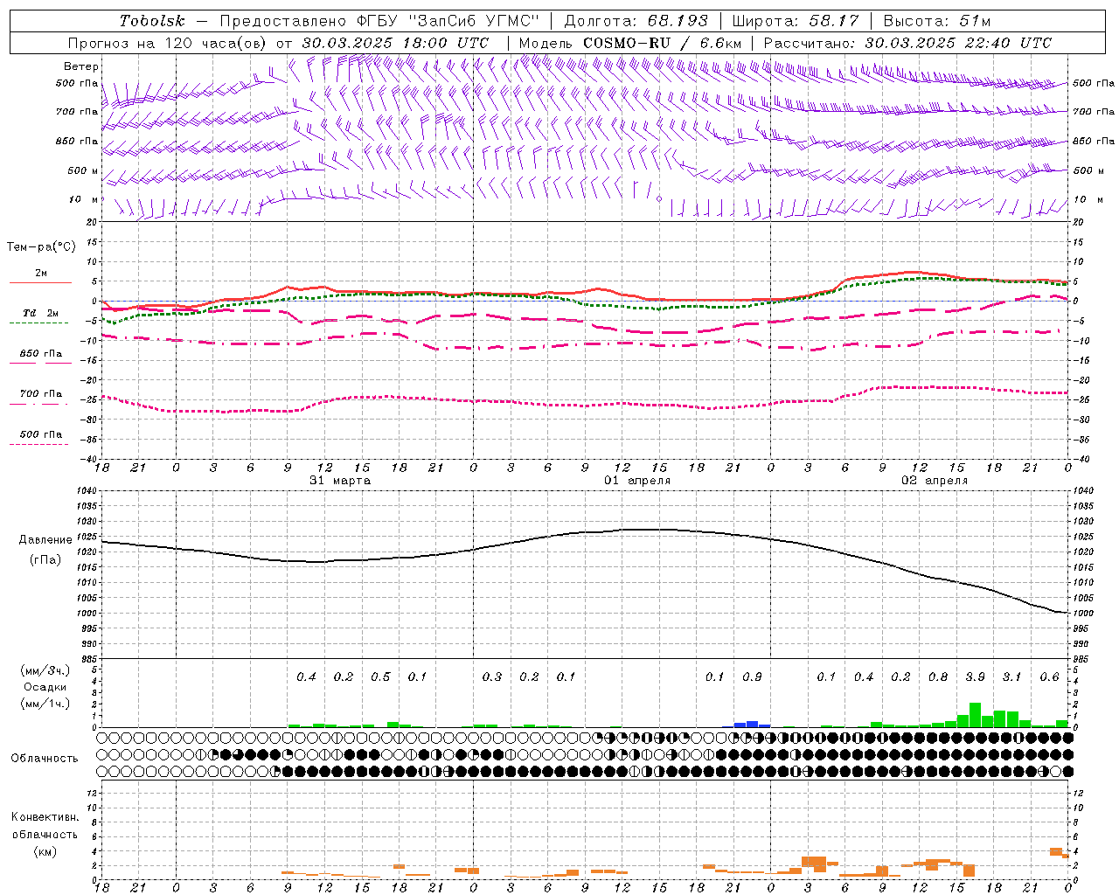1119x895 pixels.
Task: Click the '02 апреля' date label
Action: [935, 481]
